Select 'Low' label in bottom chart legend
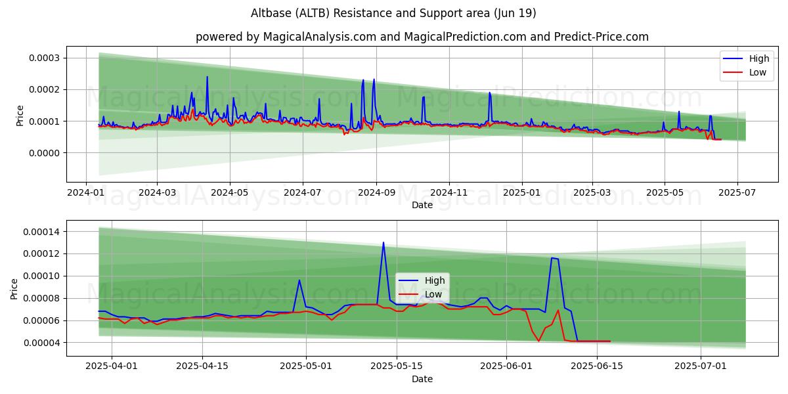This screenshot has width=788, height=394. (433, 294)
